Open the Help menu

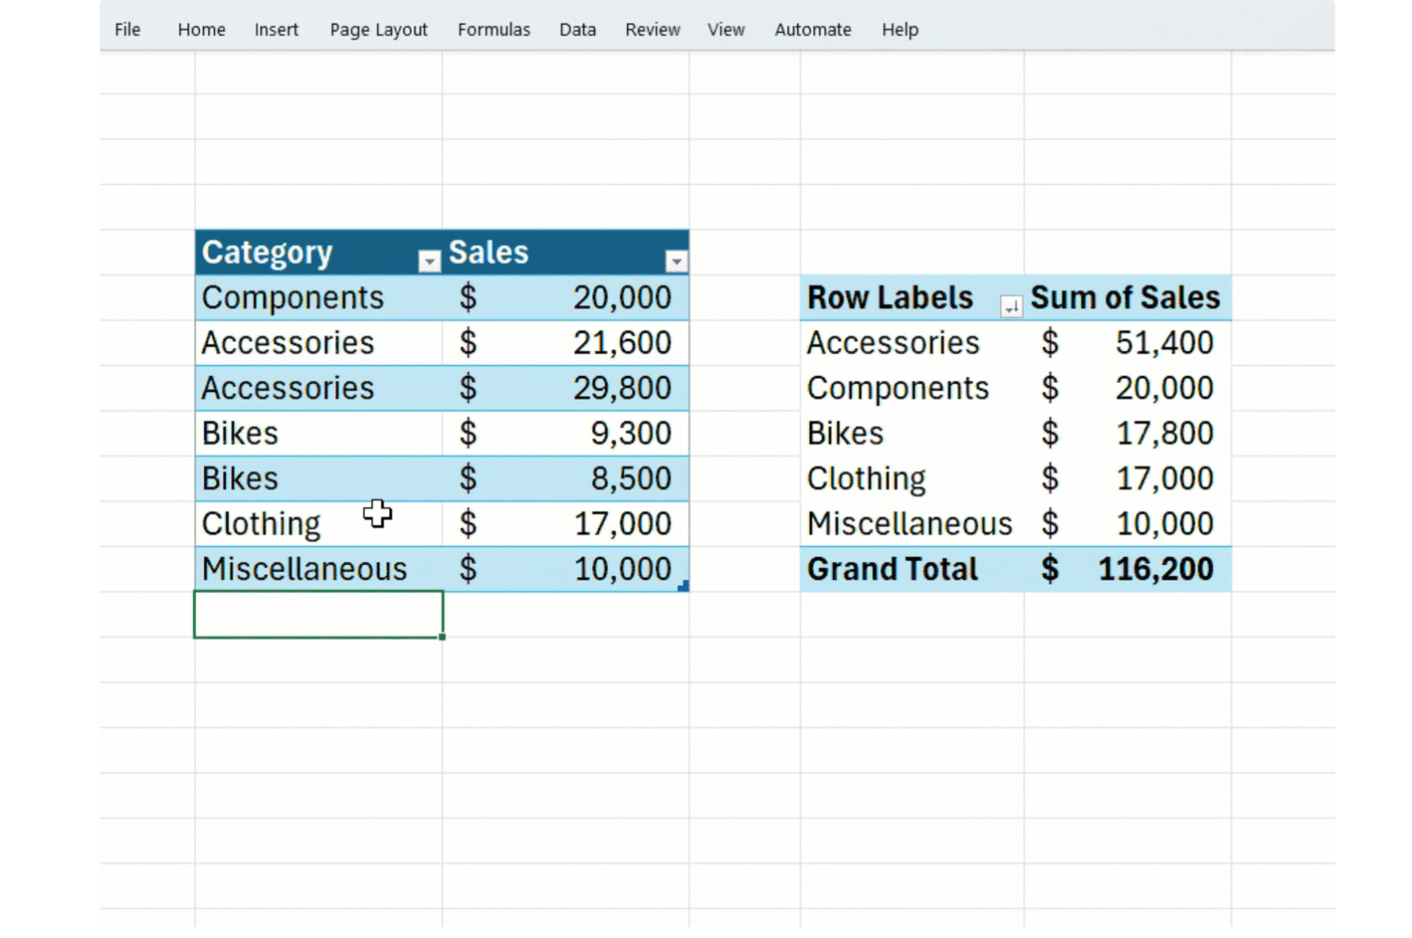899,29
